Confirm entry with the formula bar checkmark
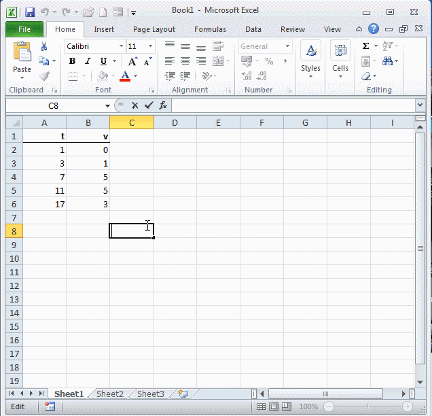 (x=149, y=106)
